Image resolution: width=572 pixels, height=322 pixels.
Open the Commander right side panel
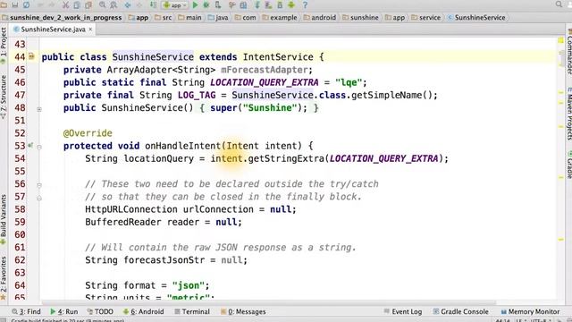(x=569, y=51)
